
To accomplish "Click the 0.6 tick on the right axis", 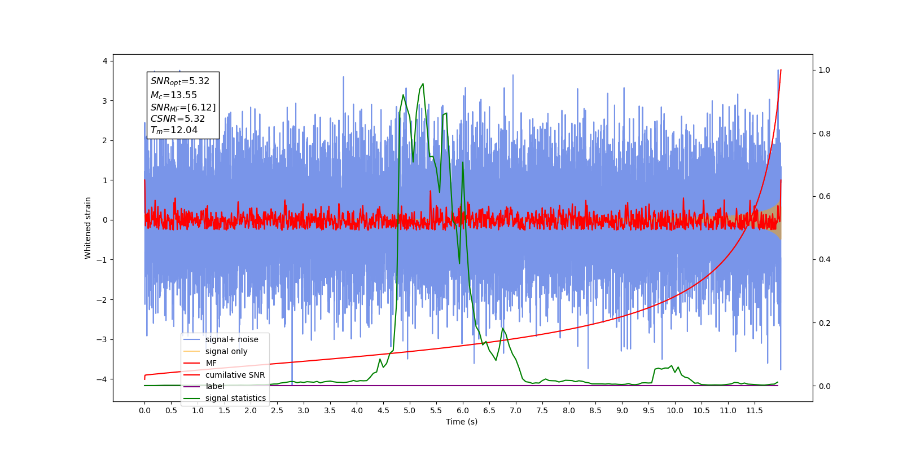I will coord(825,197).
